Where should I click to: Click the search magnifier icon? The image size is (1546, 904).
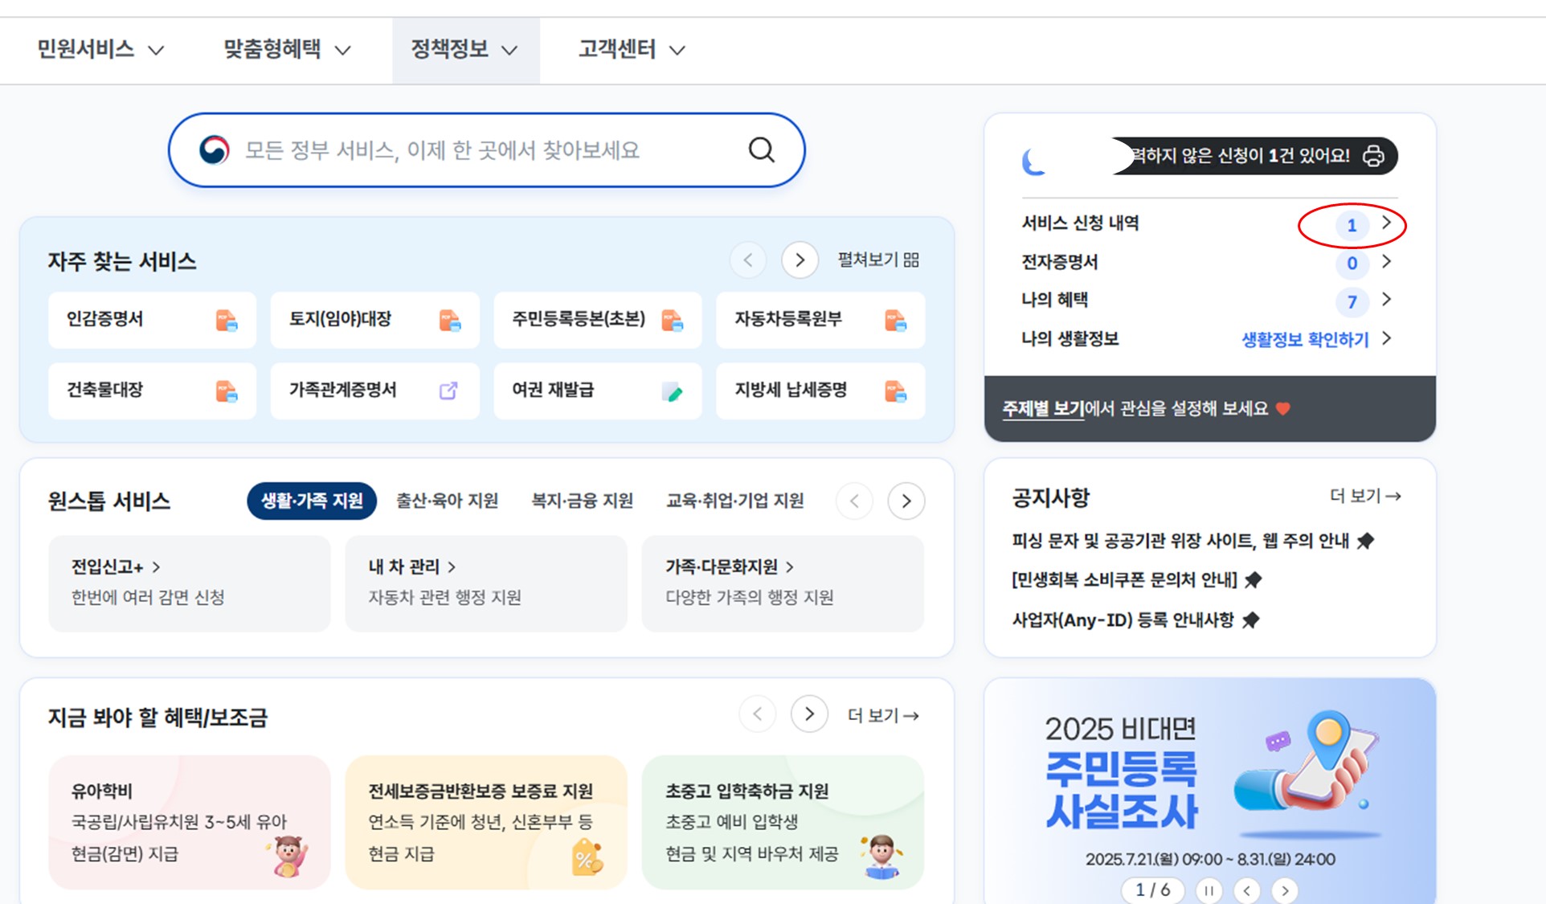761,149
